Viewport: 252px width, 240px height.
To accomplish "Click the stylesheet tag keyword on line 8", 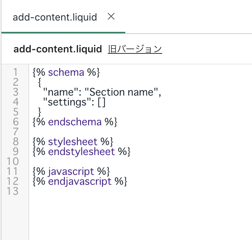I will (73, 142).
